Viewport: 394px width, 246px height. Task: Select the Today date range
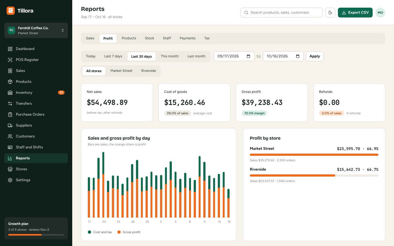[91, 56]
